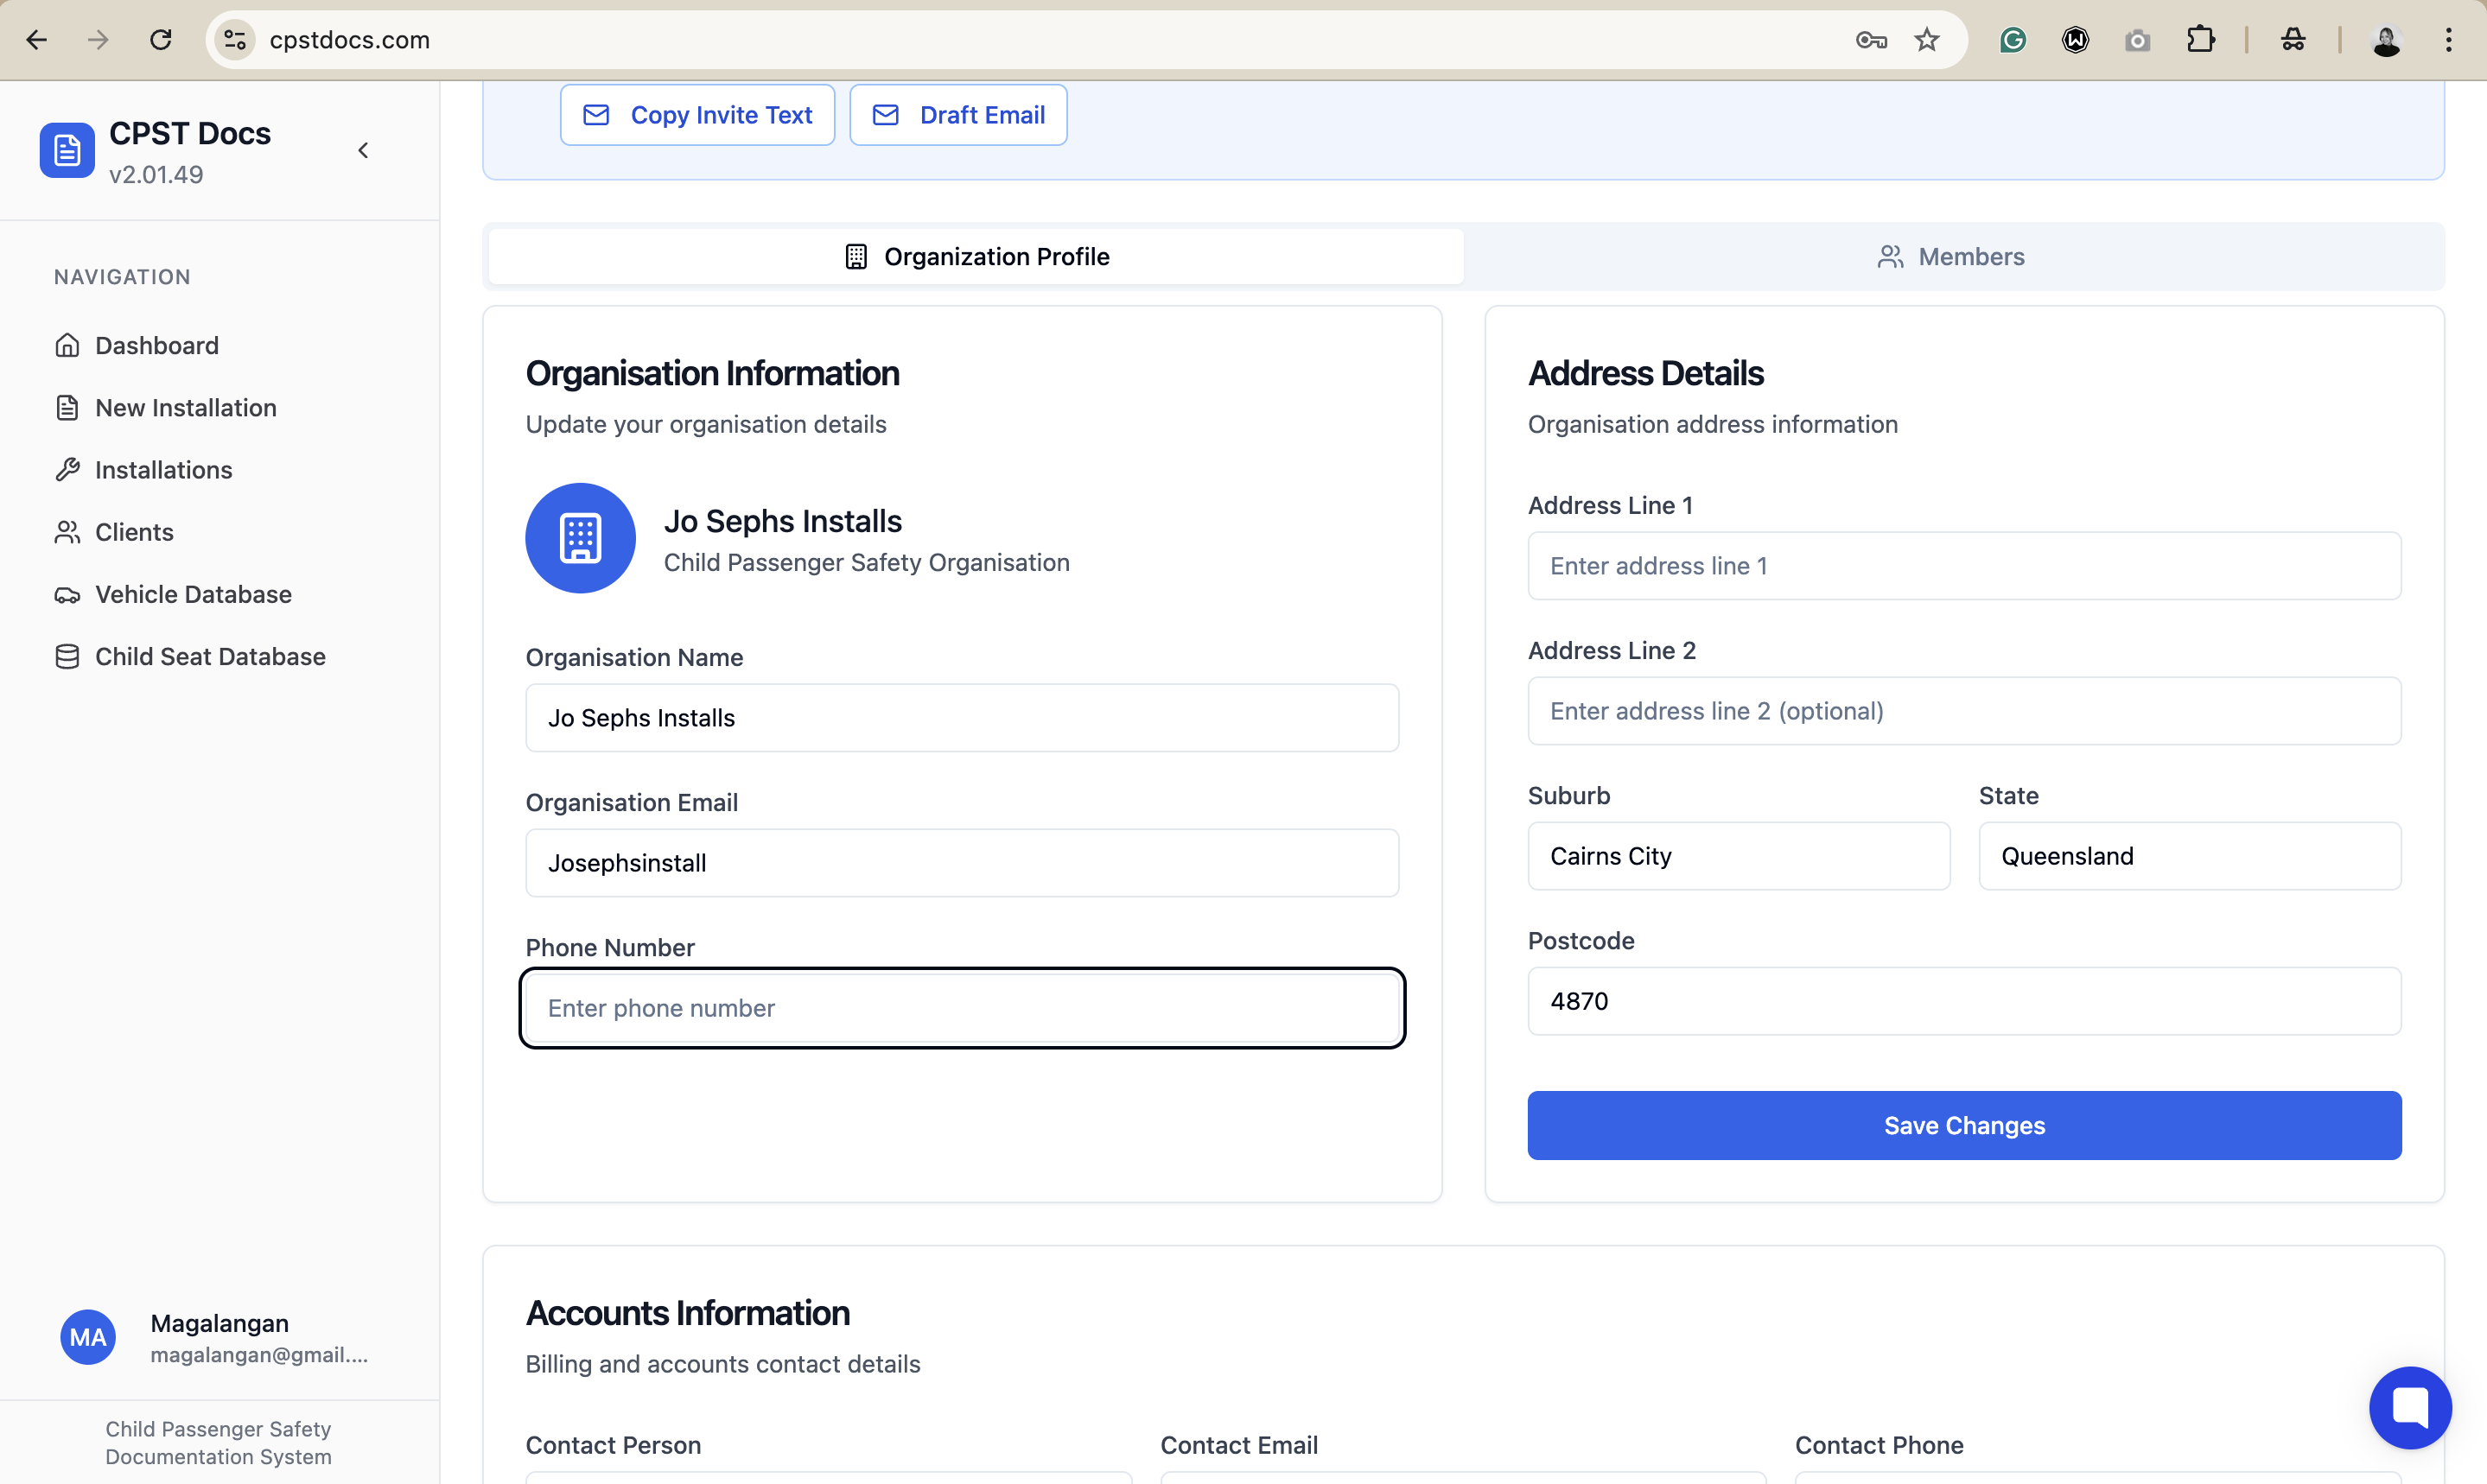Open the Clients section
Viewport: 2487px width, 1484px height.
point(134,532)
